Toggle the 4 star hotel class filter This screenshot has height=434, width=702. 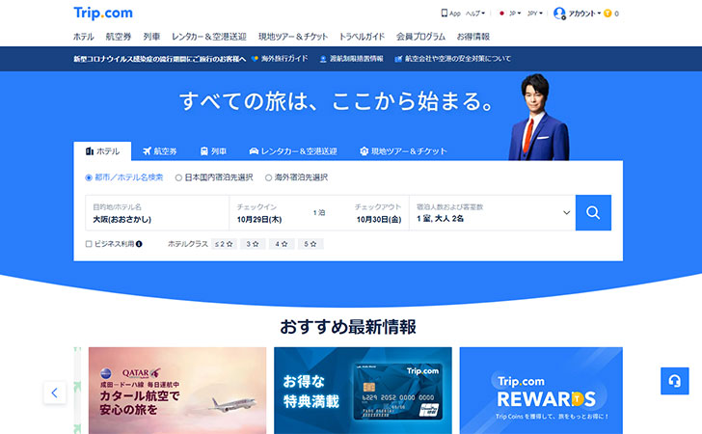coord(282,244)
